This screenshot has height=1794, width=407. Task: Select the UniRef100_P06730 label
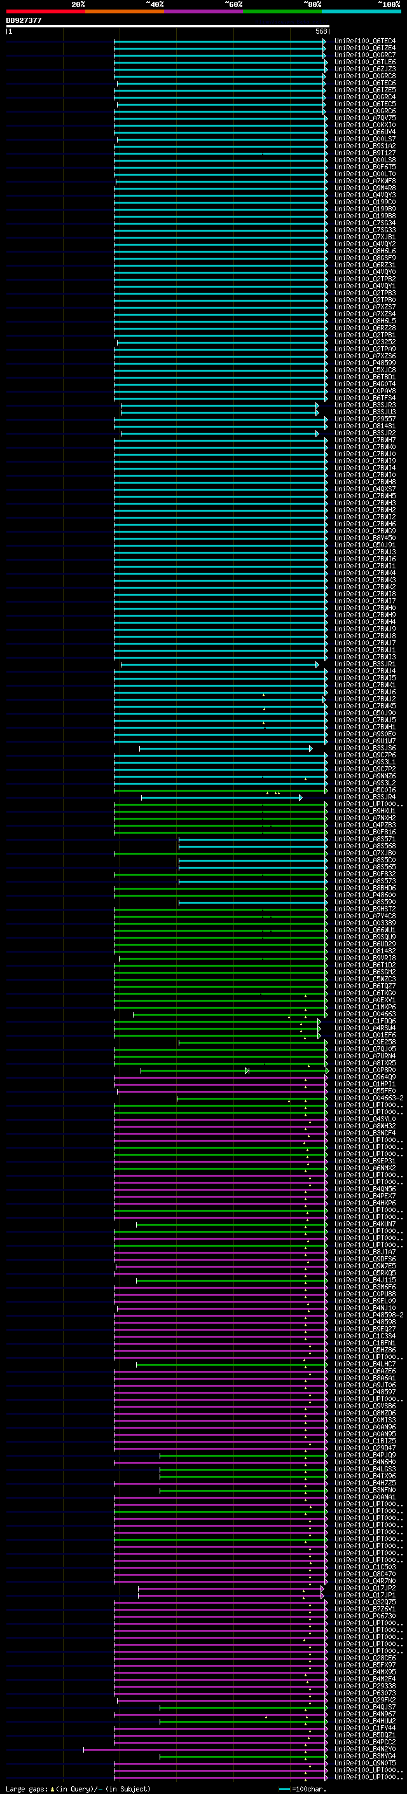click(365, 1616)
